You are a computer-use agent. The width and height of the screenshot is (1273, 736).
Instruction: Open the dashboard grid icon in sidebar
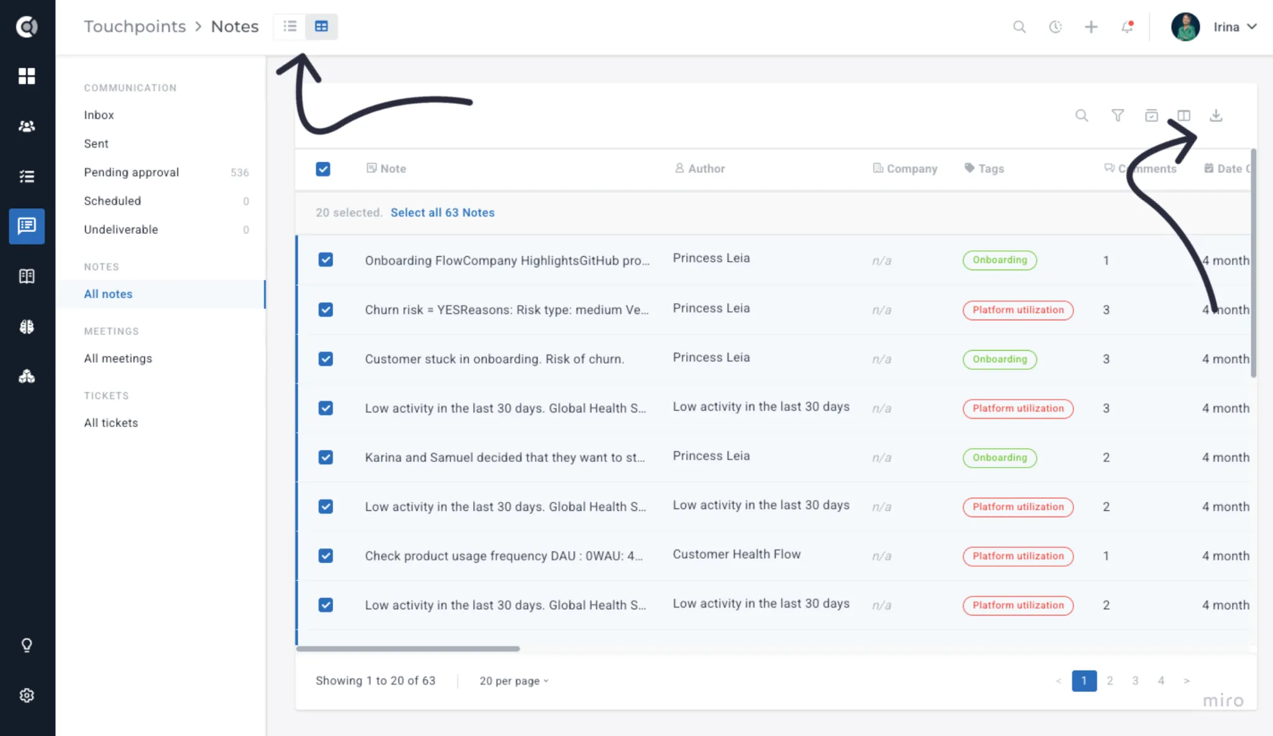pos(27,76)
